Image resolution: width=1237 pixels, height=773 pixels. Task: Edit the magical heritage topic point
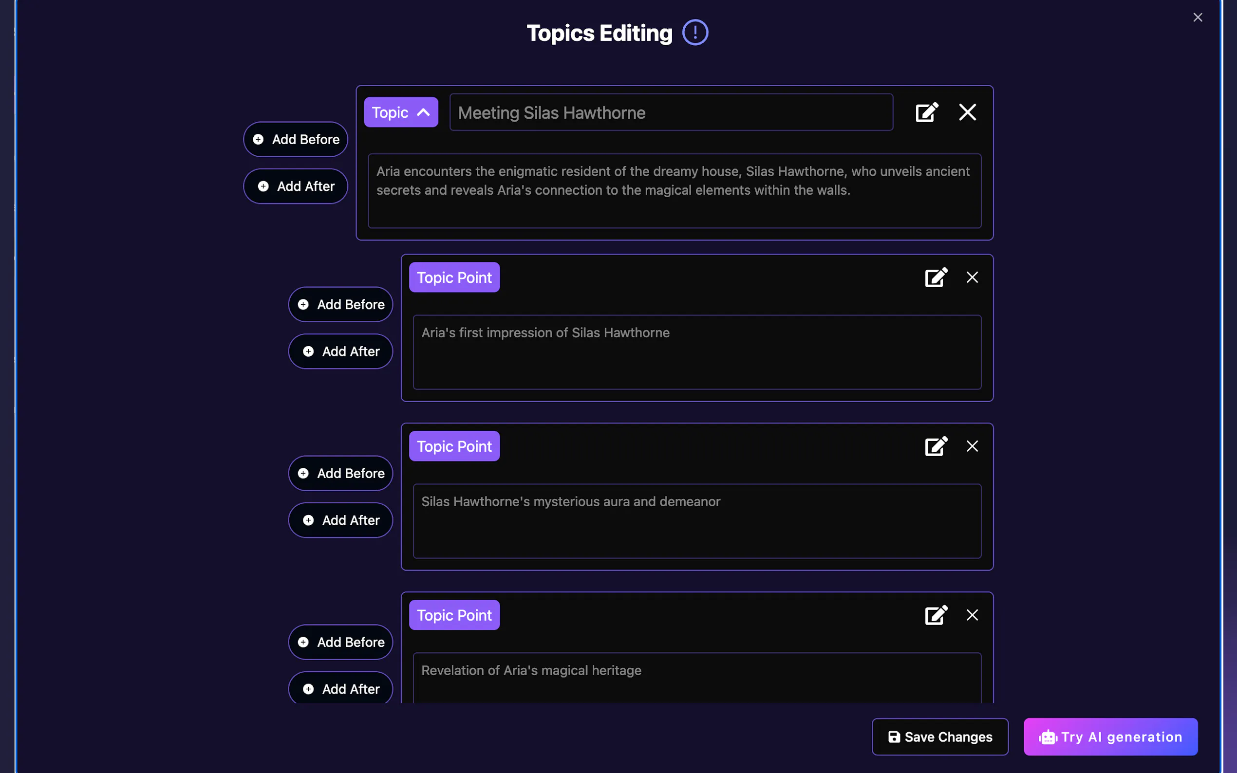936,615
